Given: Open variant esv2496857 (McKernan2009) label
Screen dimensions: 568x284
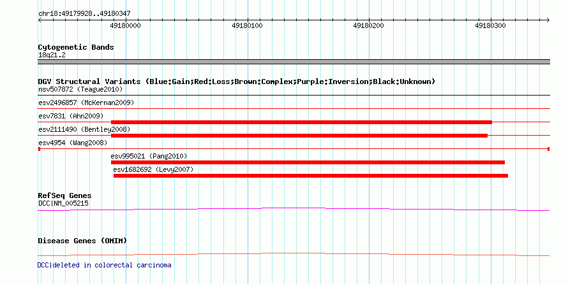Looking at the screenshot, I should [x=86, y=103].
